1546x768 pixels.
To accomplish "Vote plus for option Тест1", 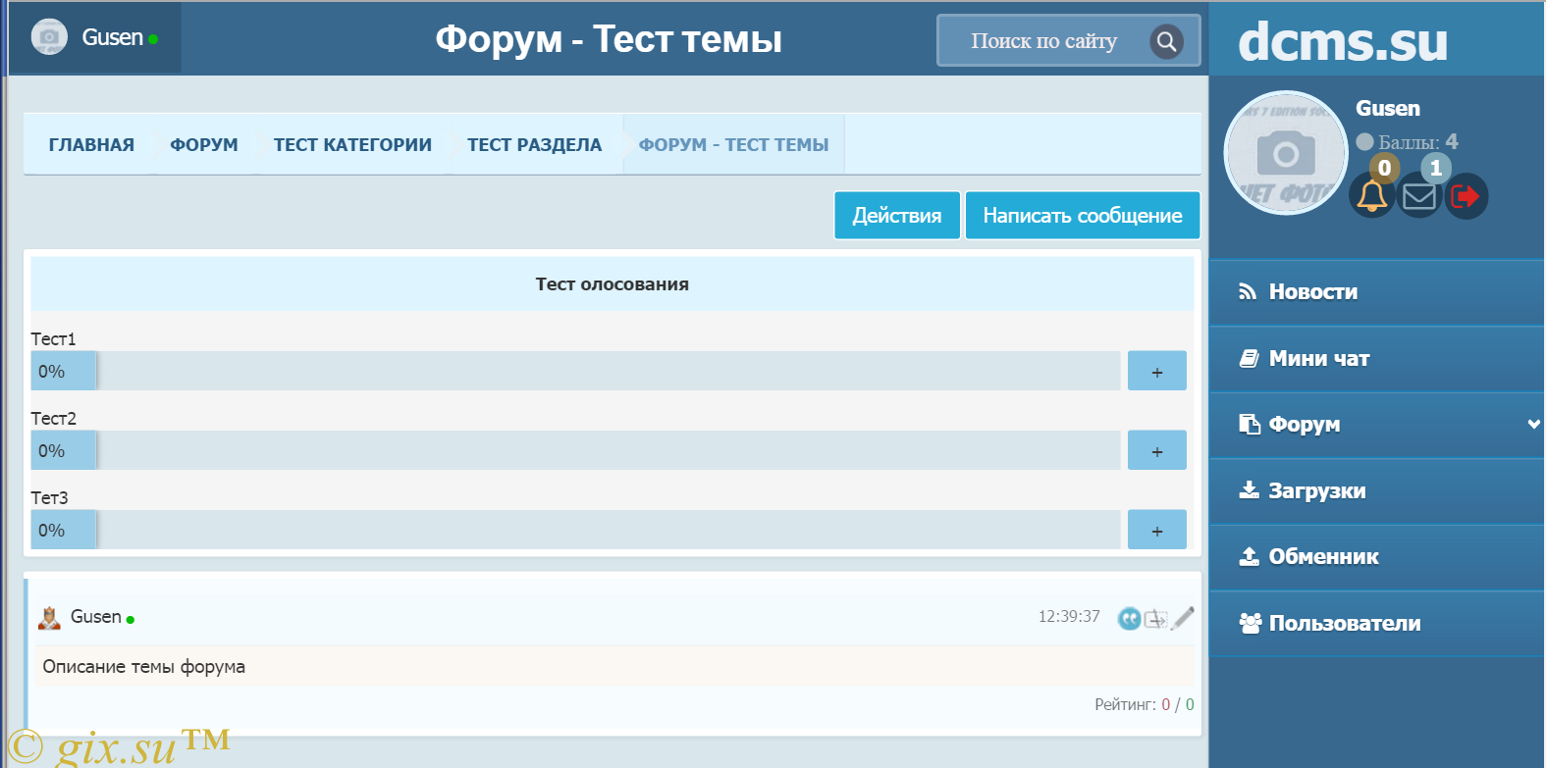I will [1157, 371].
